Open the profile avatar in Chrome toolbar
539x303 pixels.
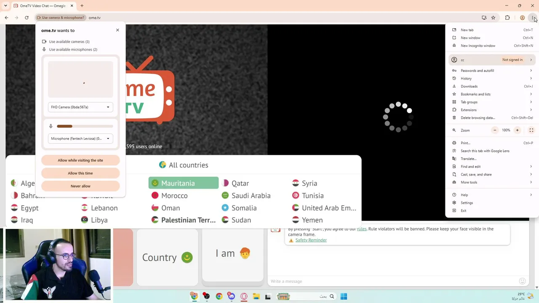[522, 18]
